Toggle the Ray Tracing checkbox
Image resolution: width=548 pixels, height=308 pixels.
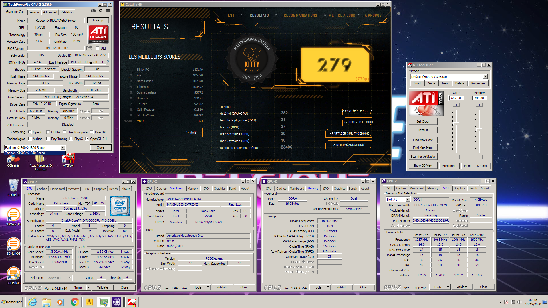(48, 139)
